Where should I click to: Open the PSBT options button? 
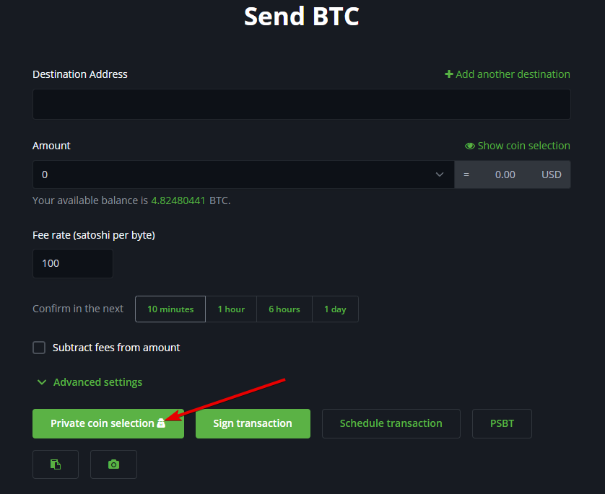coord(502,423)
